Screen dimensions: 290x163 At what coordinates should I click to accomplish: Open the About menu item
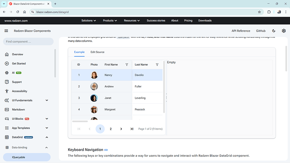tap(174, 21)
